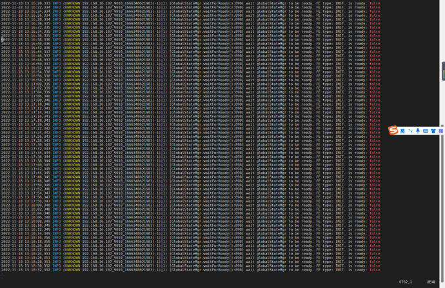
Task: Click the cursor position indicator 6762,1
Action: (x=406, y=282)
